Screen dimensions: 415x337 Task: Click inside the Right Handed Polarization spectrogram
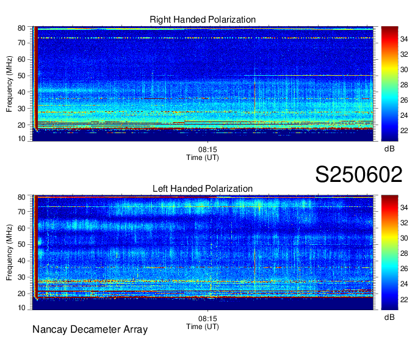tap(203, 84)
